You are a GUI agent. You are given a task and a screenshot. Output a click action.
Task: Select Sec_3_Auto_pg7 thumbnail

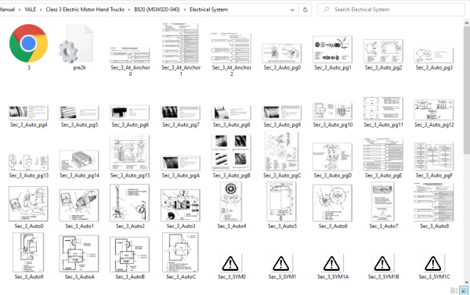[x=180, y=113]
